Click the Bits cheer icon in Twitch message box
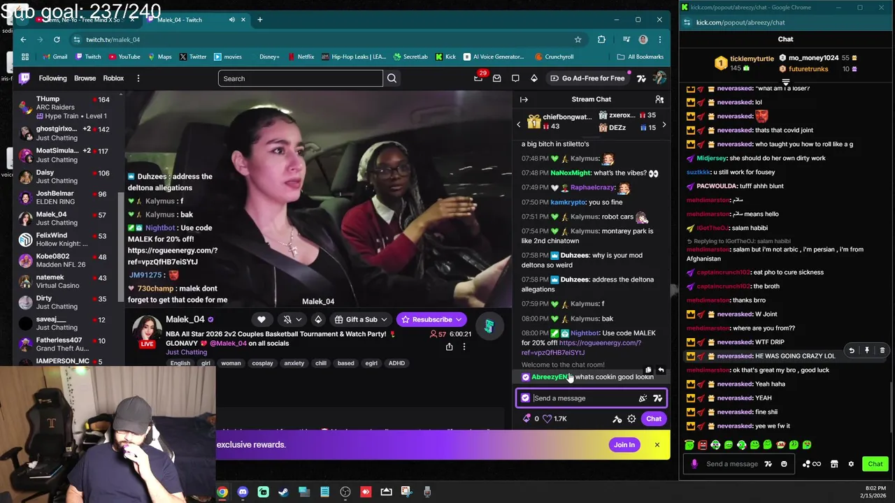Screen dimensions: 895x503 [643, 398]
